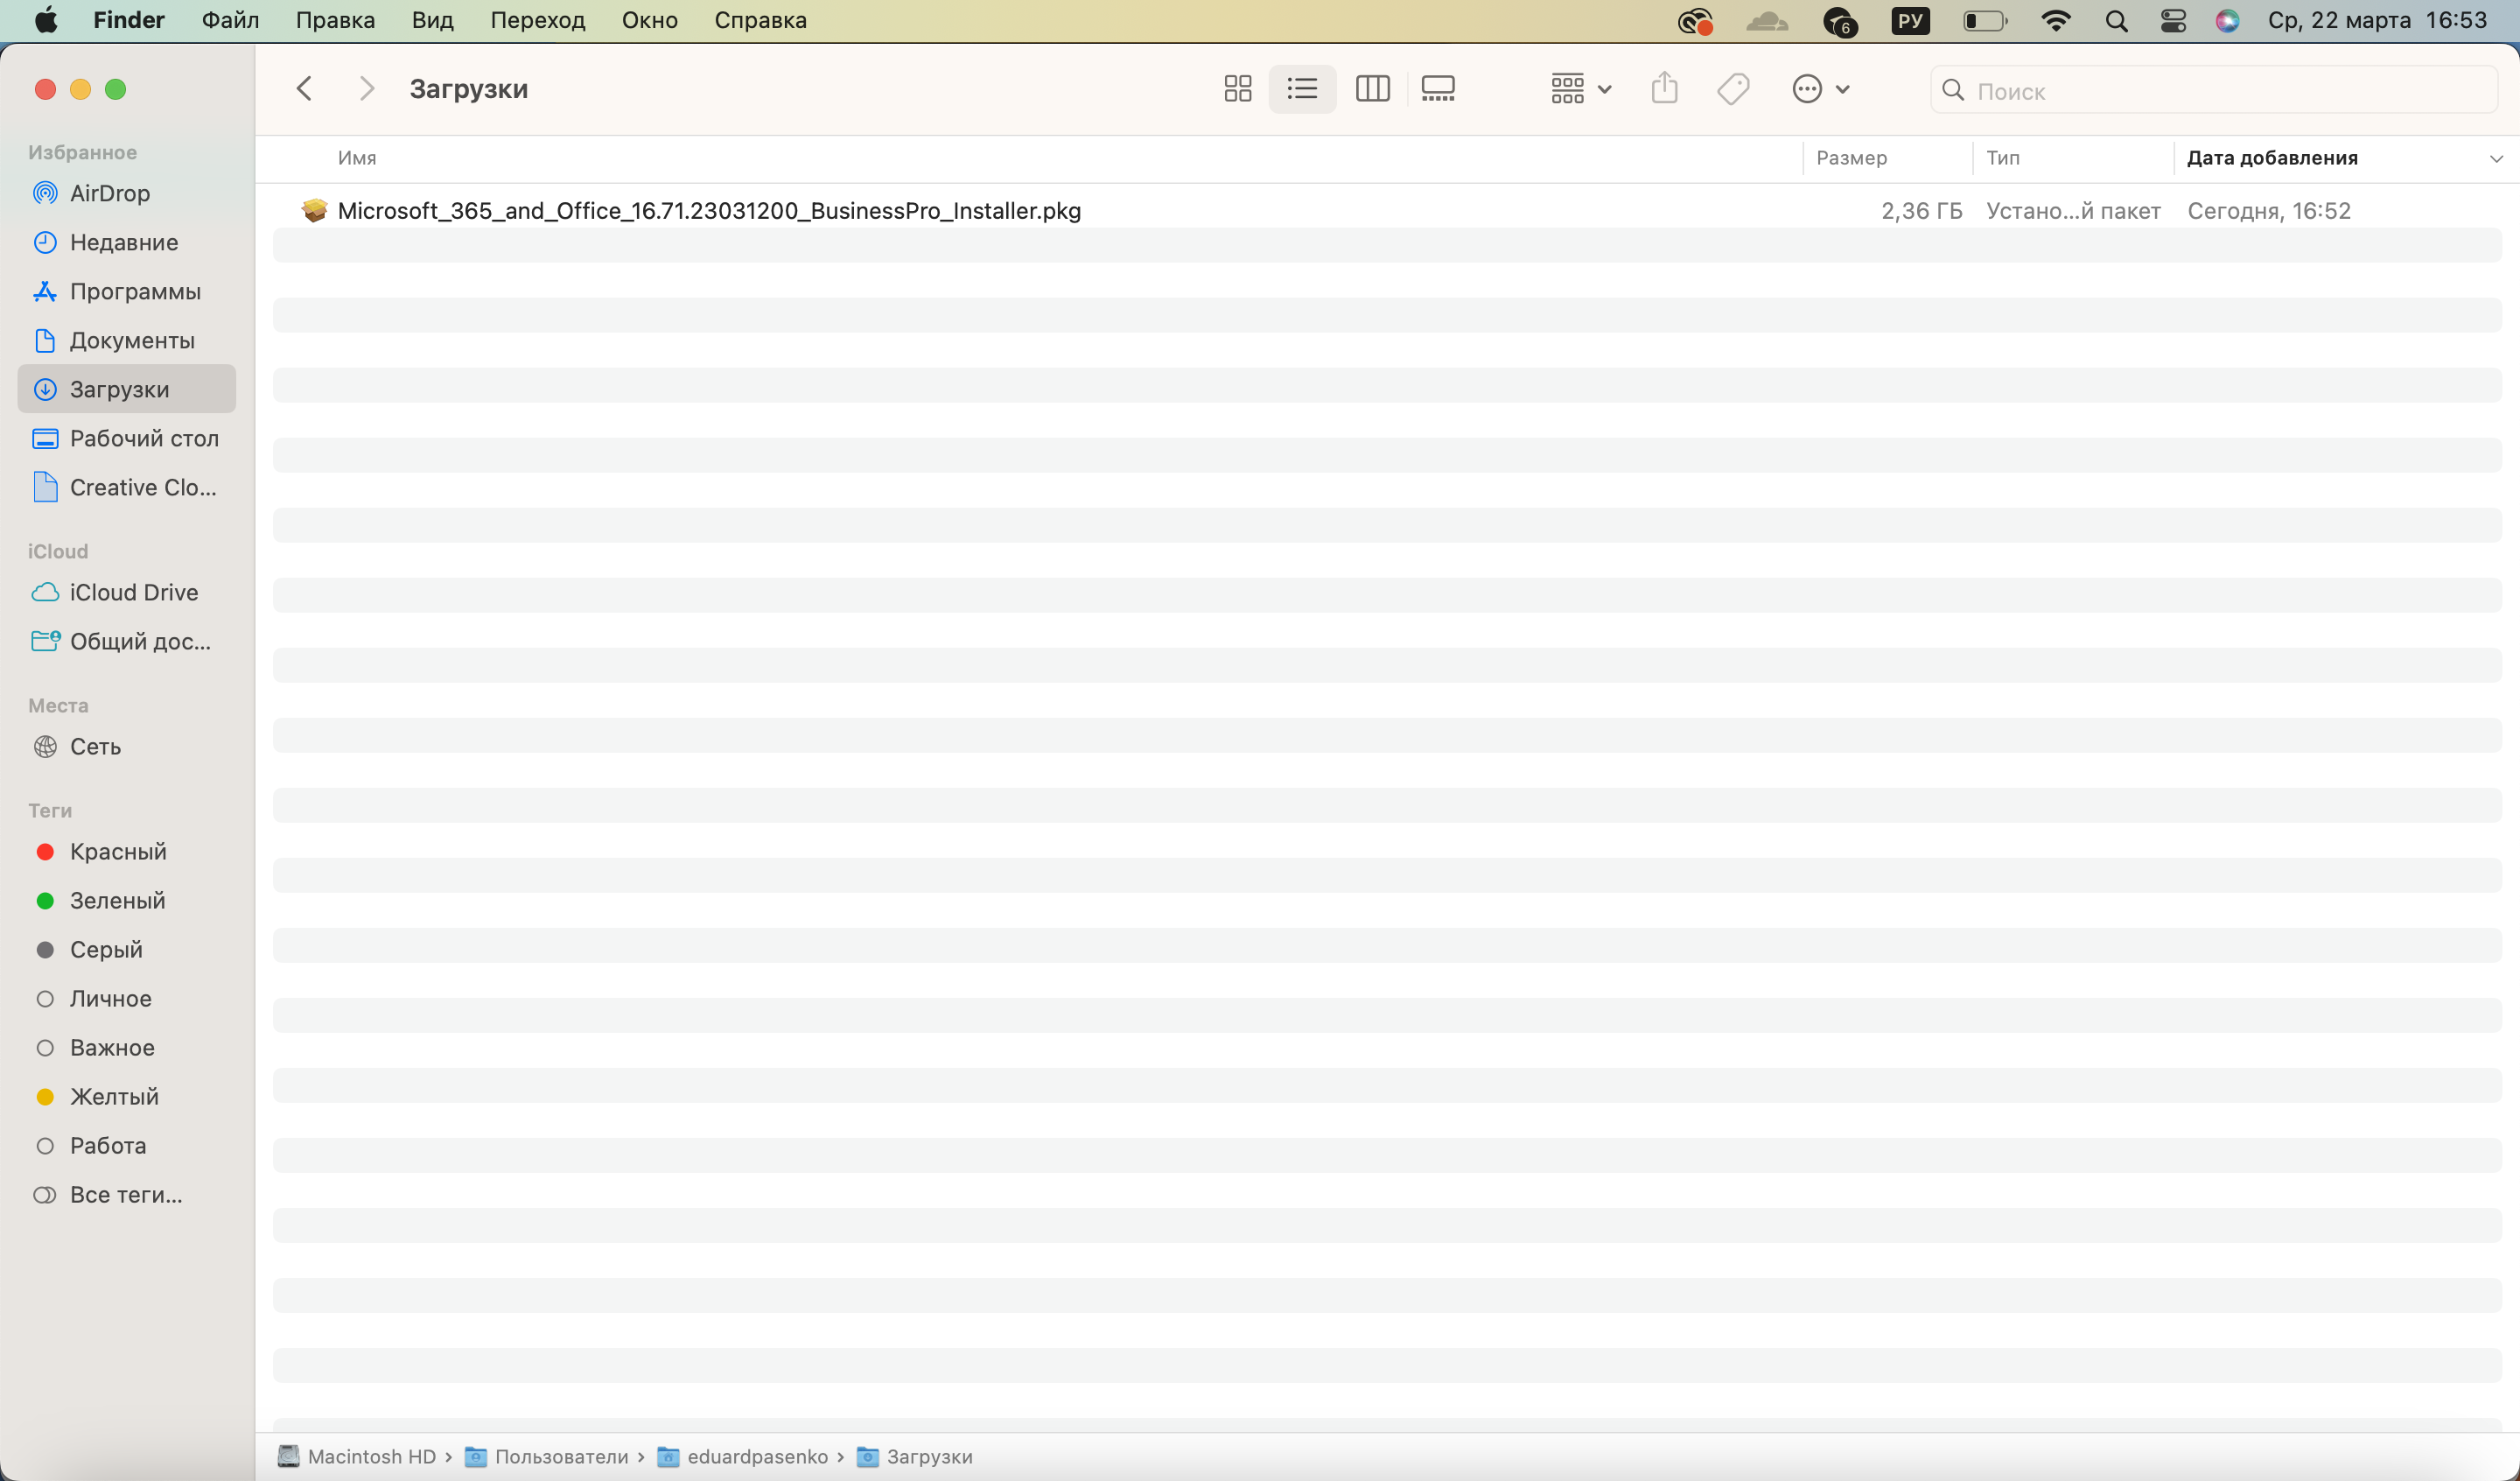
Task: Expand the action ellipsis menu
Action: tap(1820, 89)
